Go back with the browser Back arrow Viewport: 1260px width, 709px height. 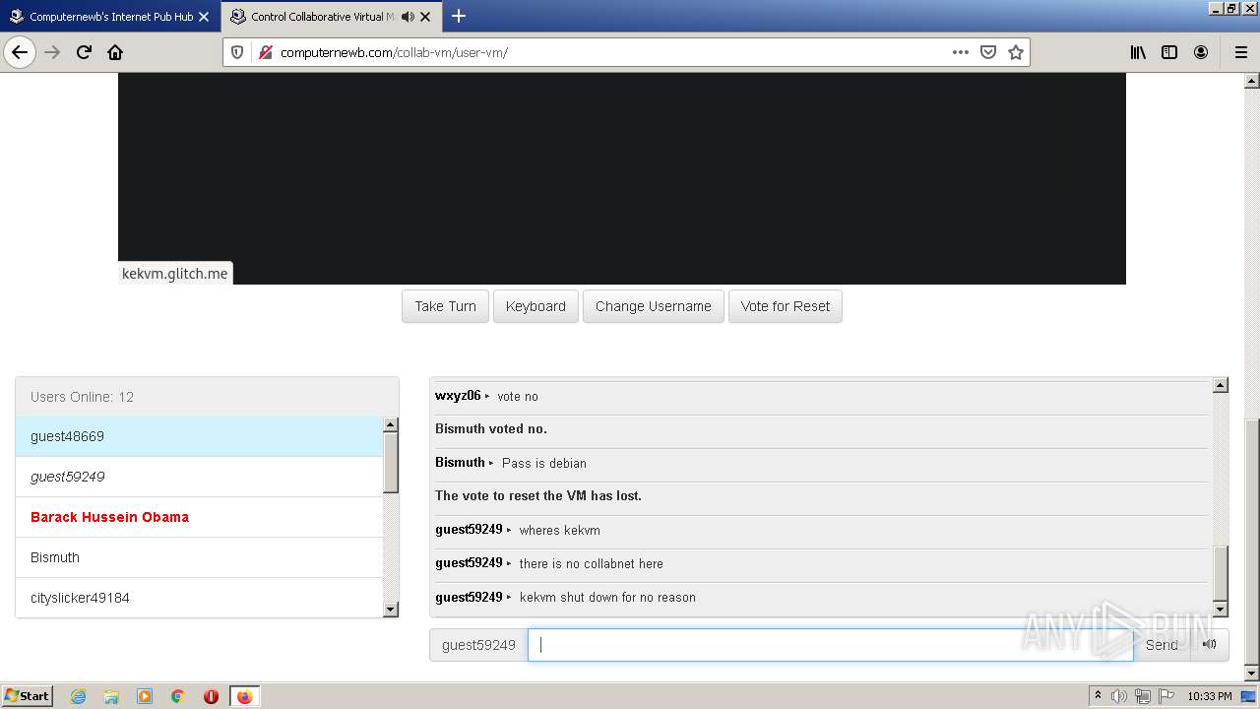click(20, 52)
